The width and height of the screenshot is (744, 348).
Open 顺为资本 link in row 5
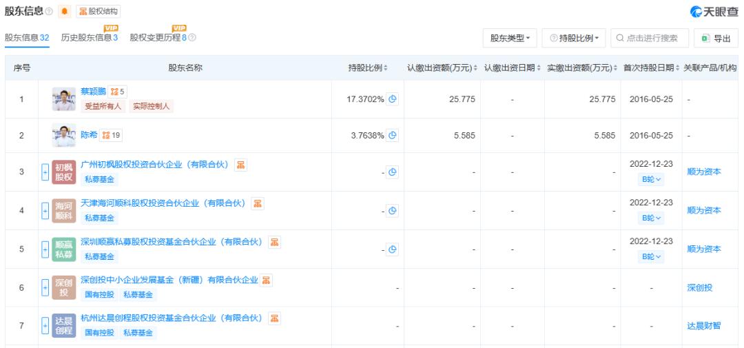click(x=704, y=249)
